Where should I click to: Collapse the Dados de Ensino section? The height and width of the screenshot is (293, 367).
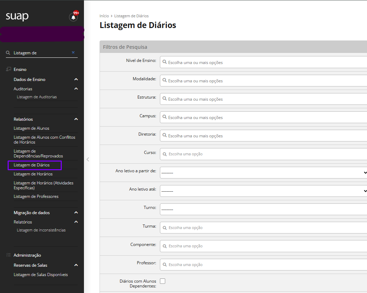coord(76,79)
